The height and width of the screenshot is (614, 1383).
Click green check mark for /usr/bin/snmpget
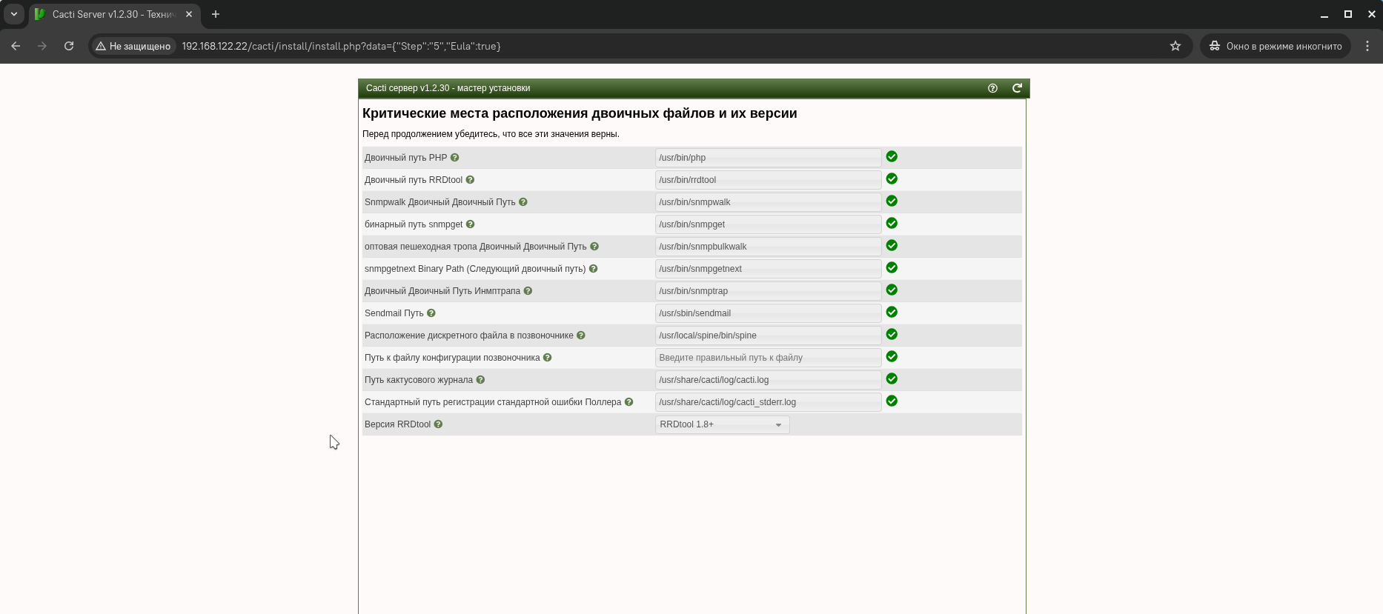coord(892,224)
